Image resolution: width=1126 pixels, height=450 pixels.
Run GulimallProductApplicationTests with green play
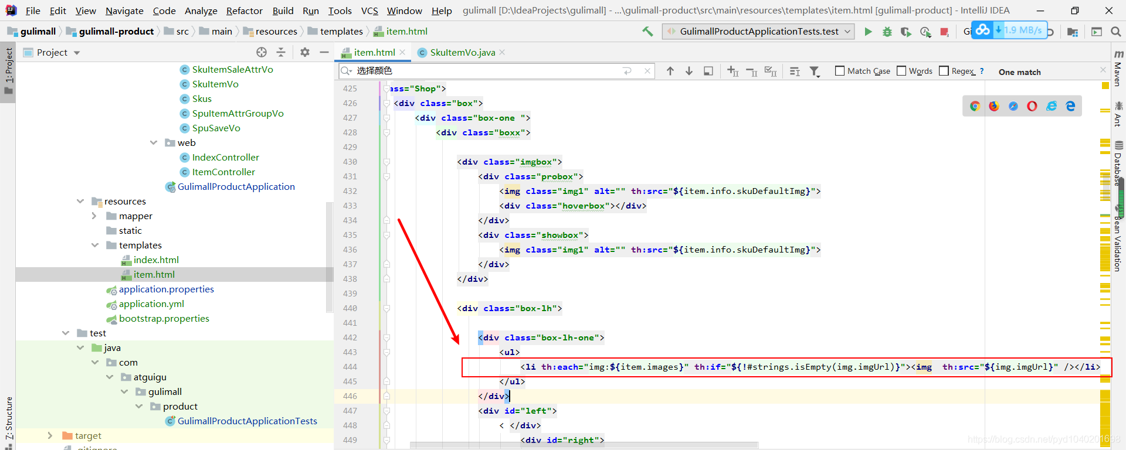868,32
